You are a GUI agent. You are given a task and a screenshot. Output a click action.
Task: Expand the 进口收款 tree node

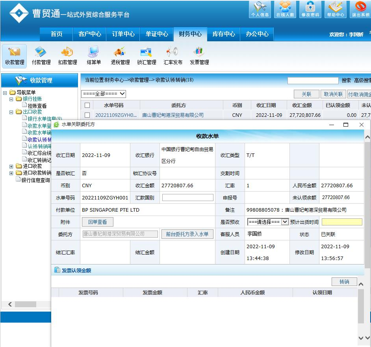(x=11, y=167)
